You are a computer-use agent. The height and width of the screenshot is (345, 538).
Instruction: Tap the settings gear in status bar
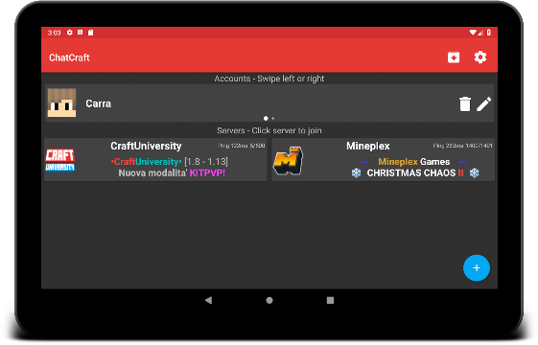click(x=70, y=33)
